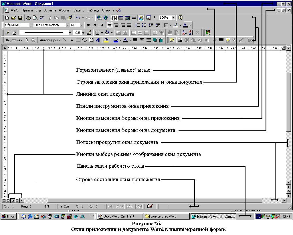Open the Файл menu

click(15, 11)
